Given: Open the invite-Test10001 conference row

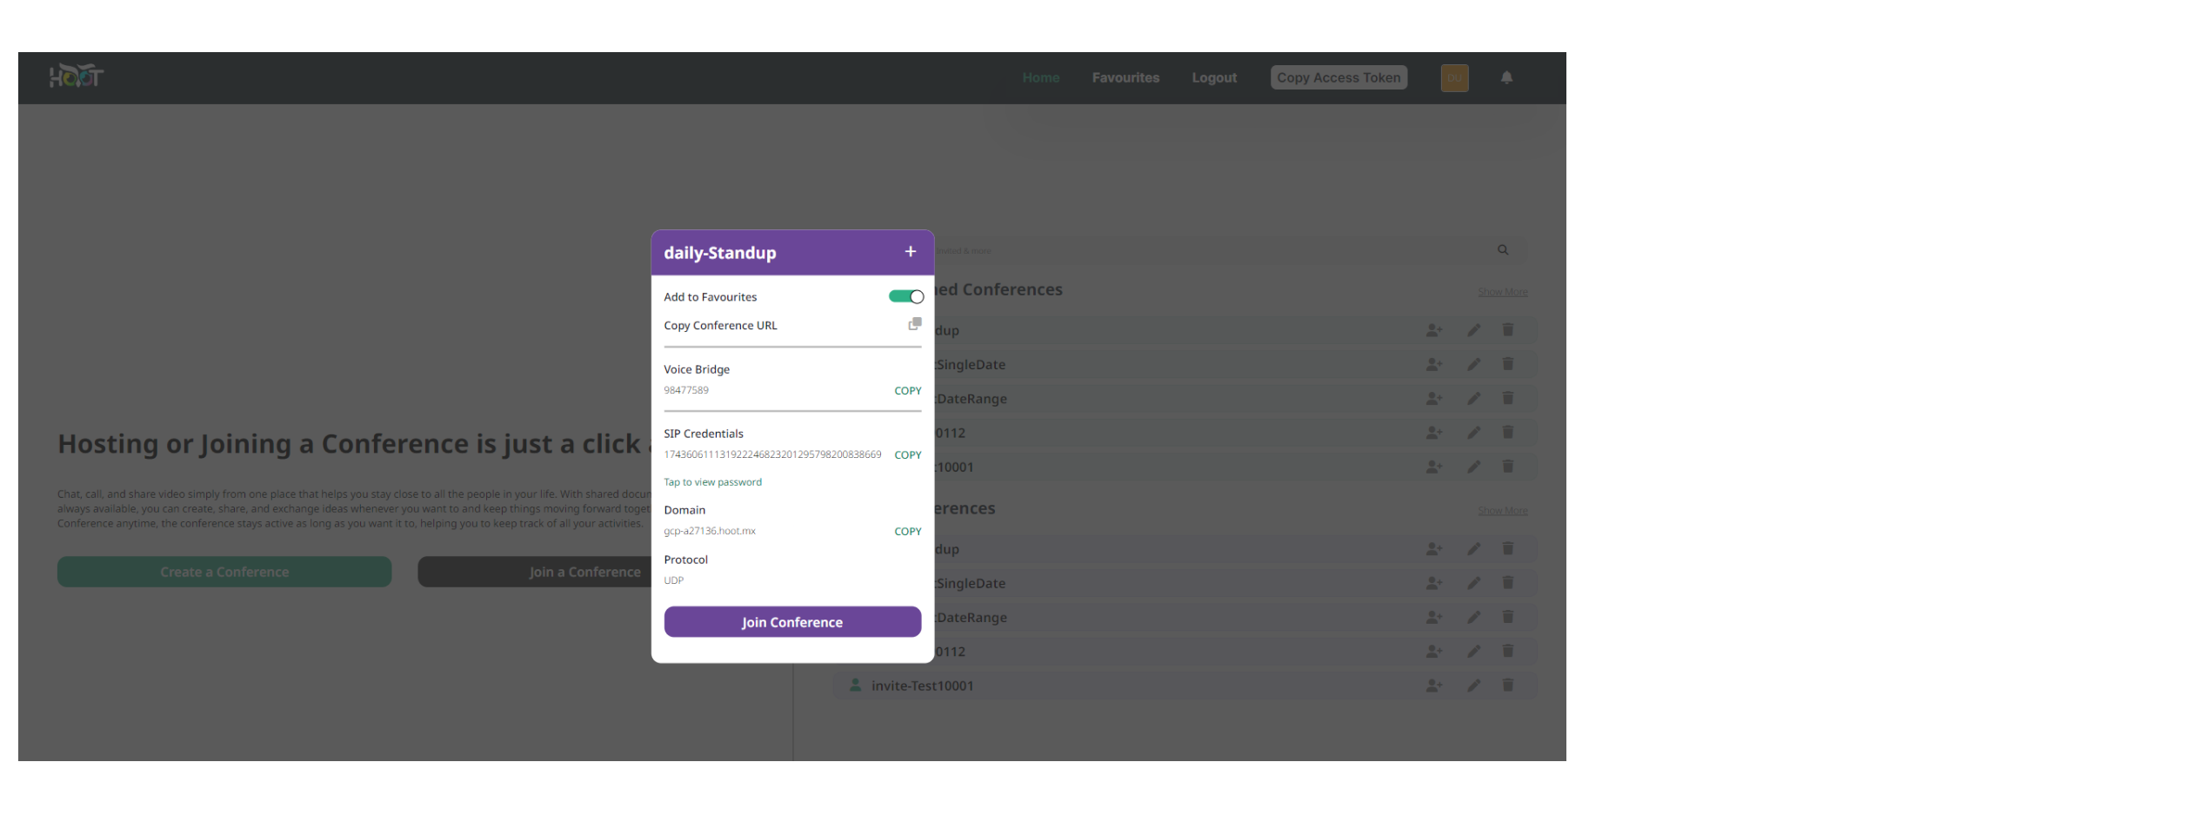Looking at the screenshot, I should [x=1185, y=686].
